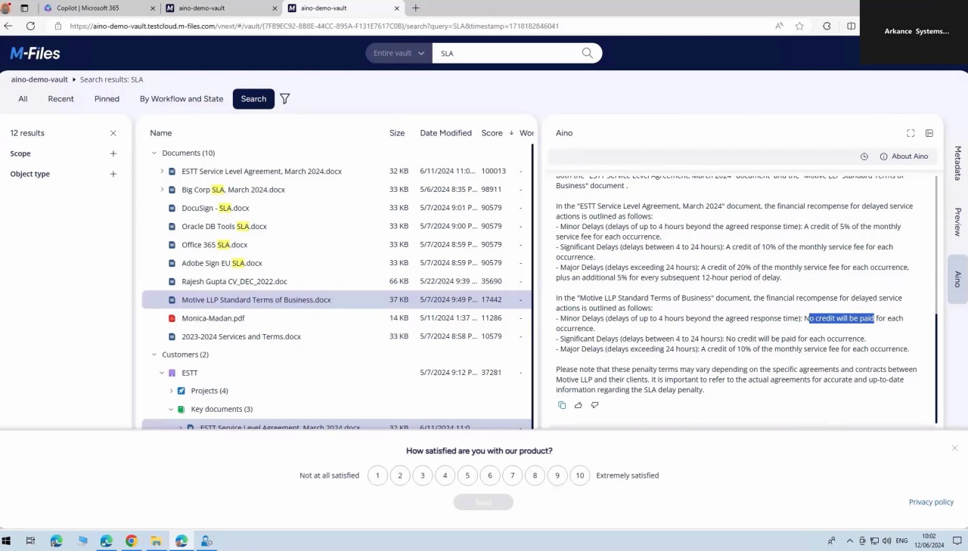This screenshot has width=968, height=551.
Task: Go back in the browser
Action: click(8, 26)
